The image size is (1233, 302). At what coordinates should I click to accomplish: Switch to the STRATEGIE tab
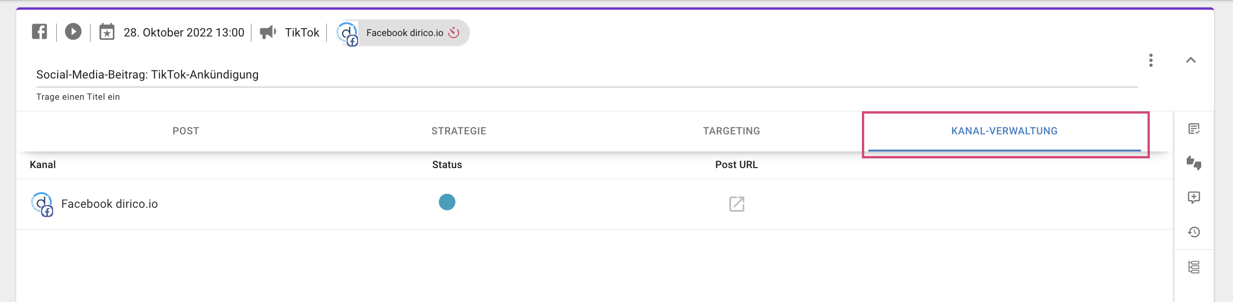click(x=458, y=131)
